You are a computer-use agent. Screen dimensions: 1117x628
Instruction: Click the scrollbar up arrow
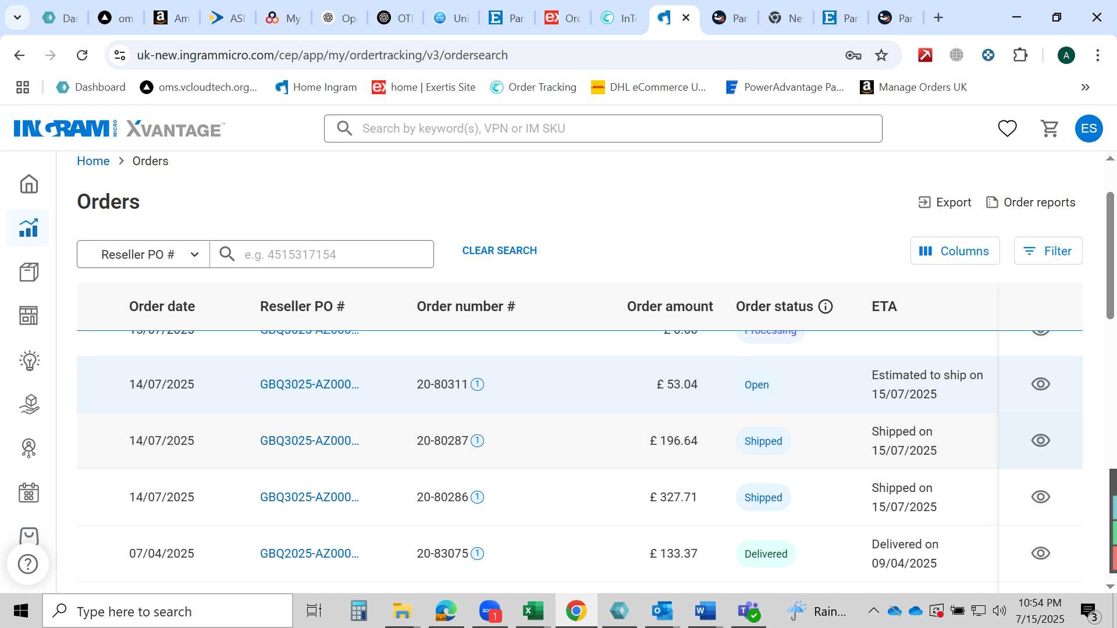click(1110, 159)
